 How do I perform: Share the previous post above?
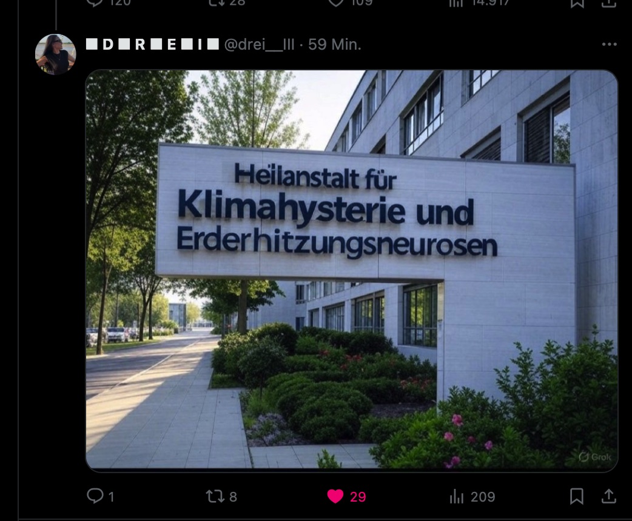coord(608,3)
